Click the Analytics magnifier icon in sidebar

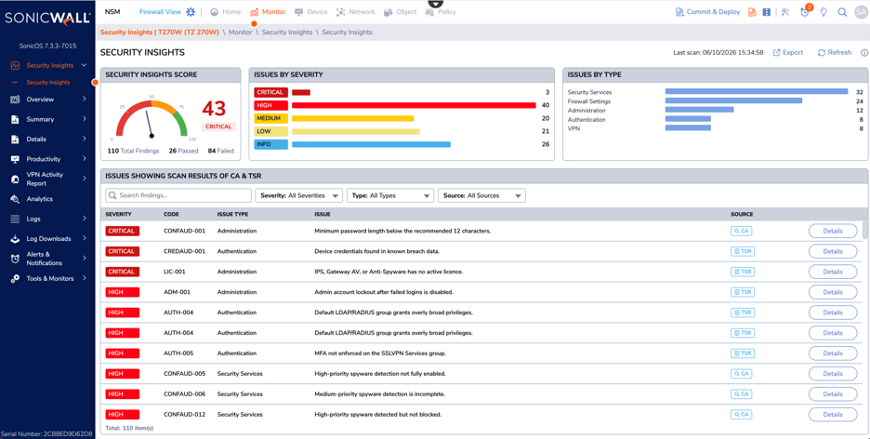[x=15, y=199]
